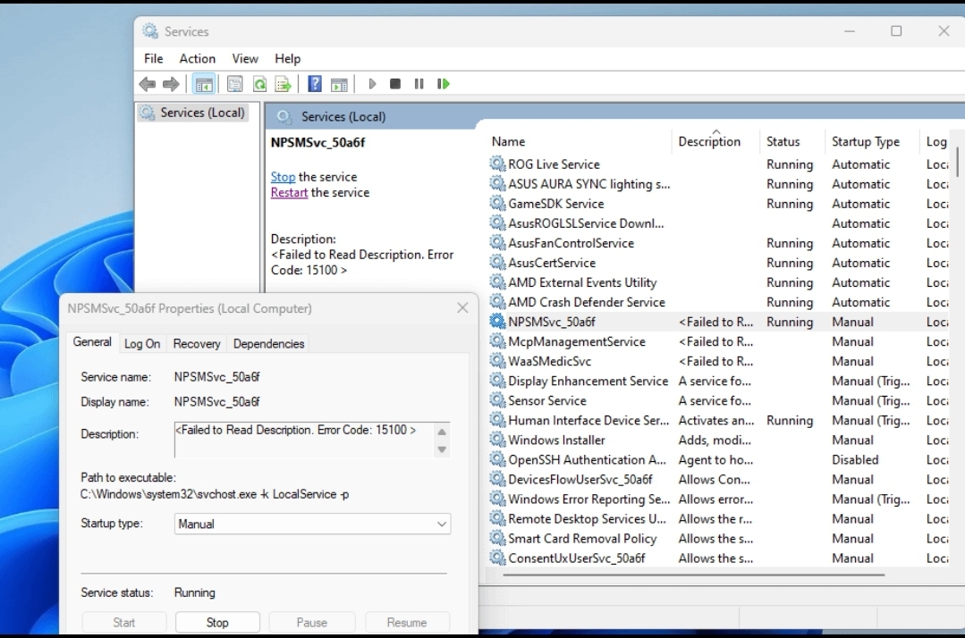This screenshot has height=638, width=965.
Task: Click gear icon of ROG Live Service
Action: tap(497, 164)
